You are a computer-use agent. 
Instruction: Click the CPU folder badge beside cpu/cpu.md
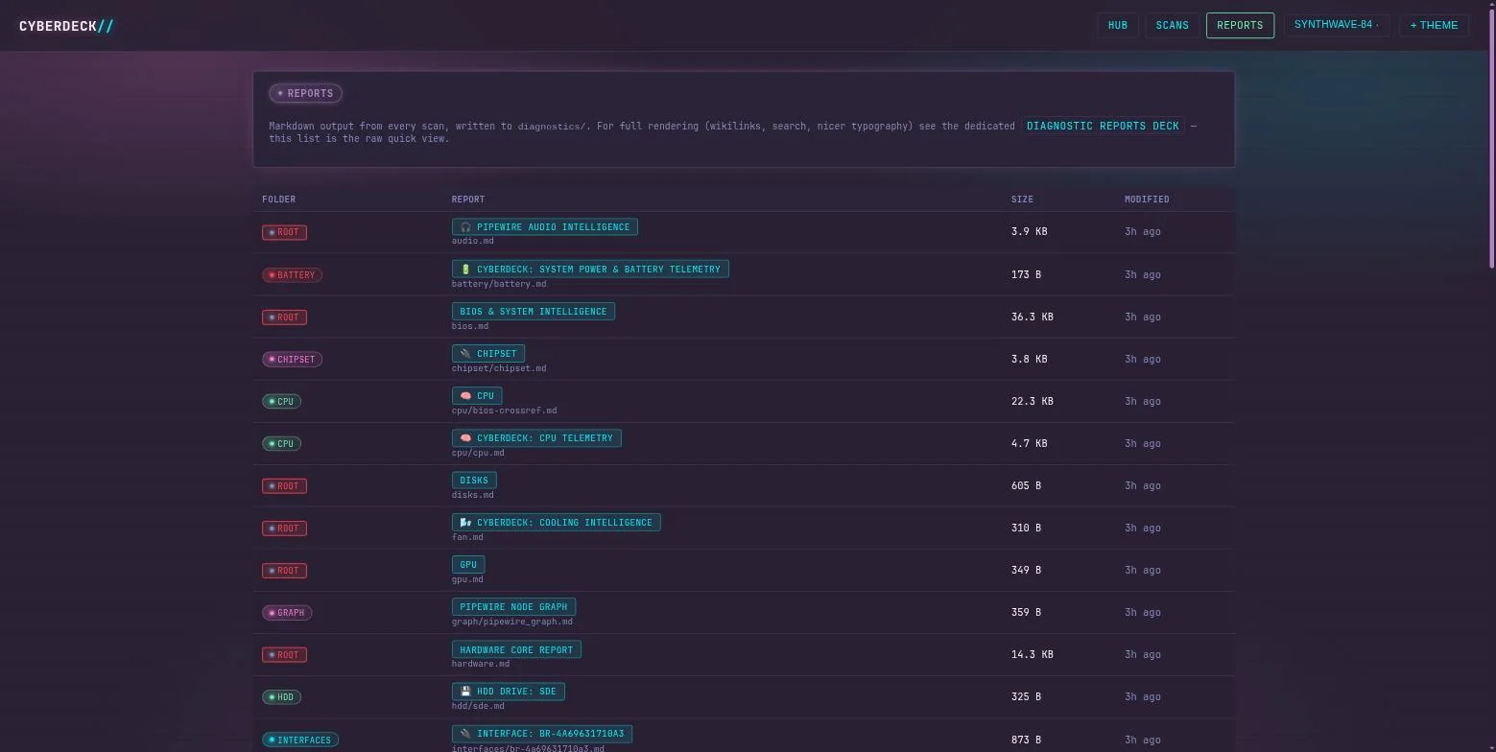(281, 444)
